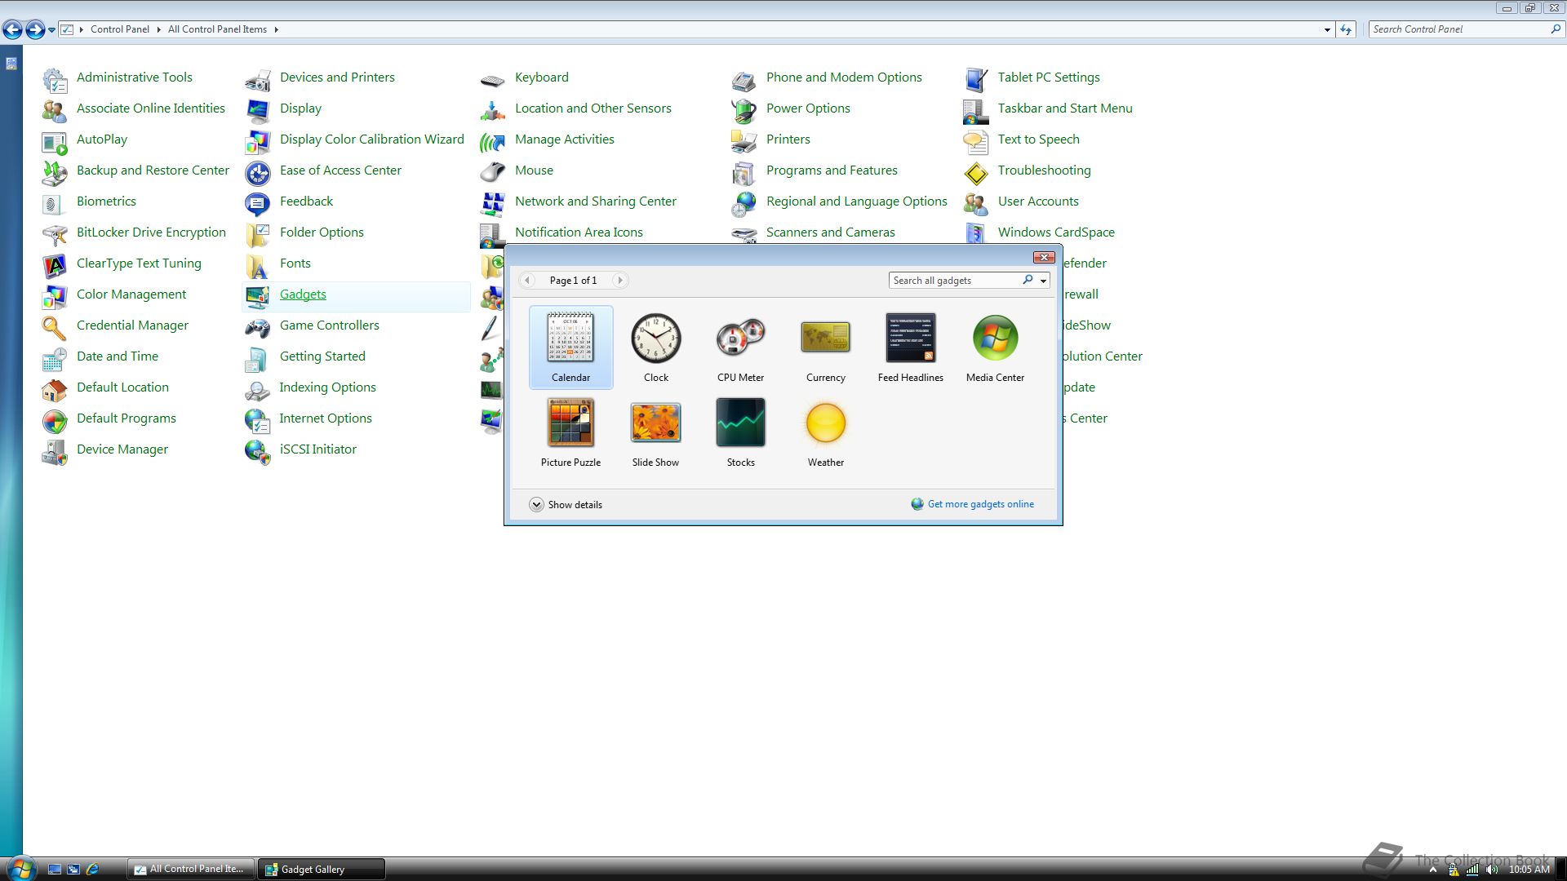Open Indexing Options

coord(327,387)
